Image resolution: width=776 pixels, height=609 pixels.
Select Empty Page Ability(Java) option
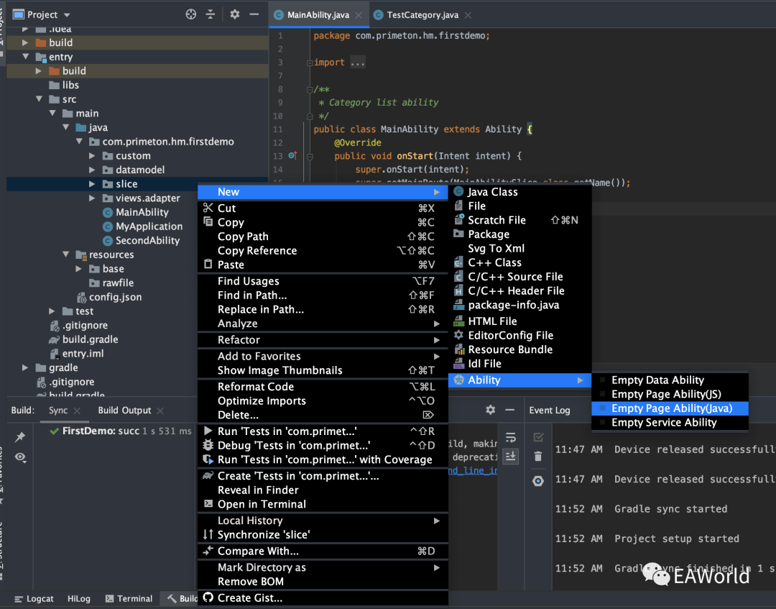coord(670,408)
